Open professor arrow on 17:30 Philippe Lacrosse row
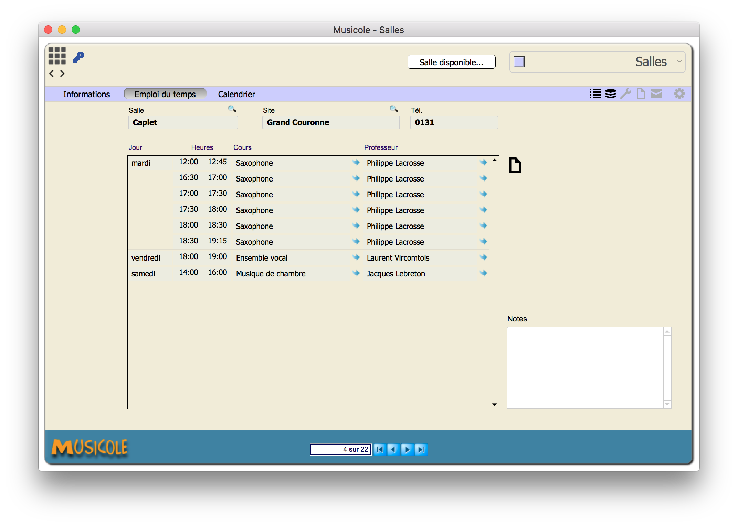738x526 pixels. (484, 210)
